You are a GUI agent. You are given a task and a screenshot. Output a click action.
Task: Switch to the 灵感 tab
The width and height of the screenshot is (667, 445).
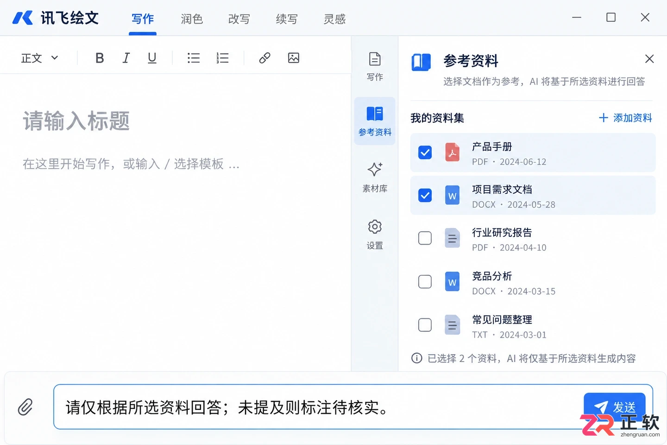pyautogui.click(x=334, y=19)
